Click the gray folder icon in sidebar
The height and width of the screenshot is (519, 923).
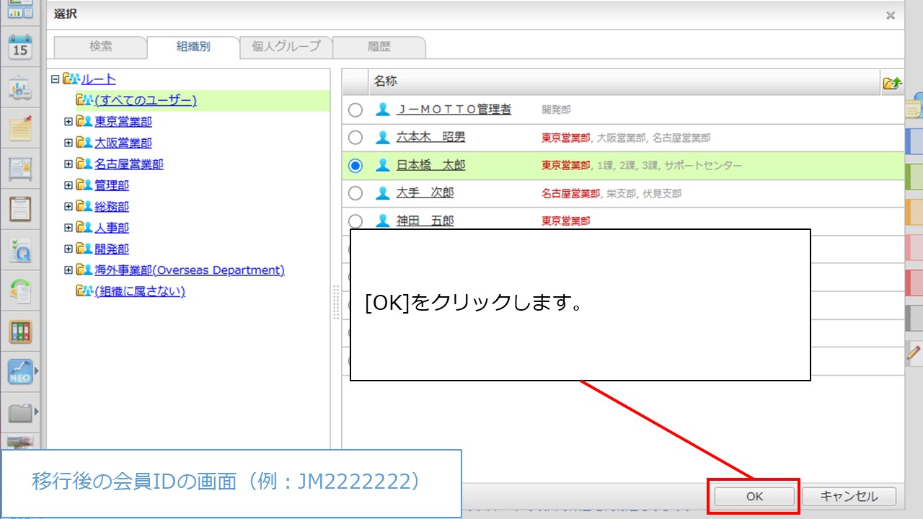pos(19,413)
